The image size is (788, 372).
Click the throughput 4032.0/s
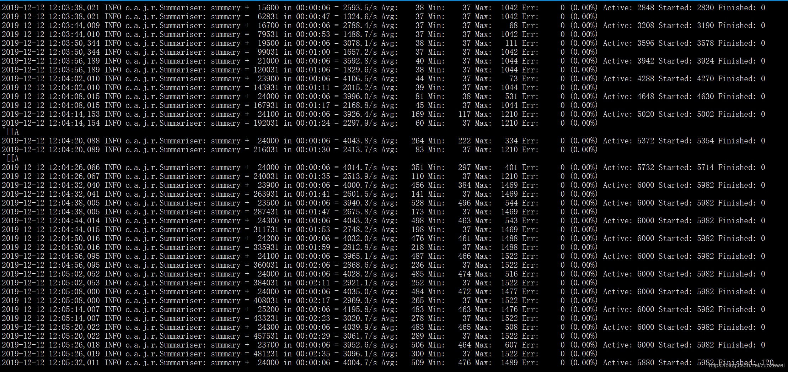360,239
